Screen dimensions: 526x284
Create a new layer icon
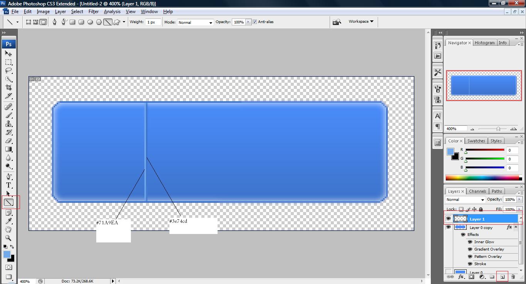[x=503, y=277]
